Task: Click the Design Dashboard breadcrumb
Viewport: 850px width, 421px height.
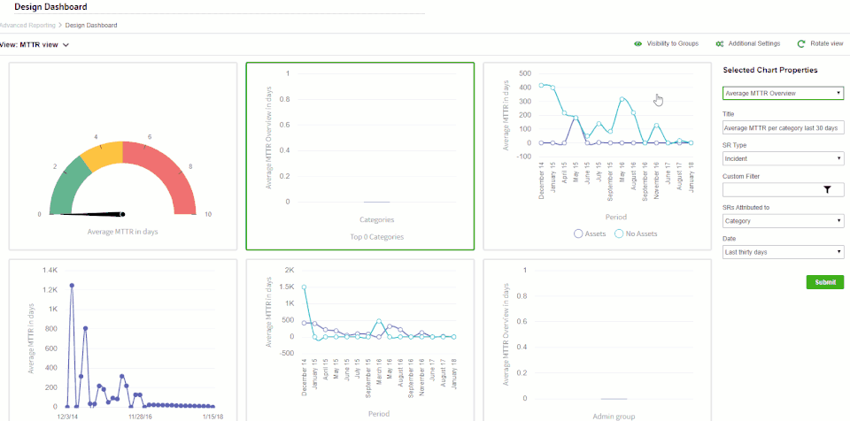Action: click(91, 25)
